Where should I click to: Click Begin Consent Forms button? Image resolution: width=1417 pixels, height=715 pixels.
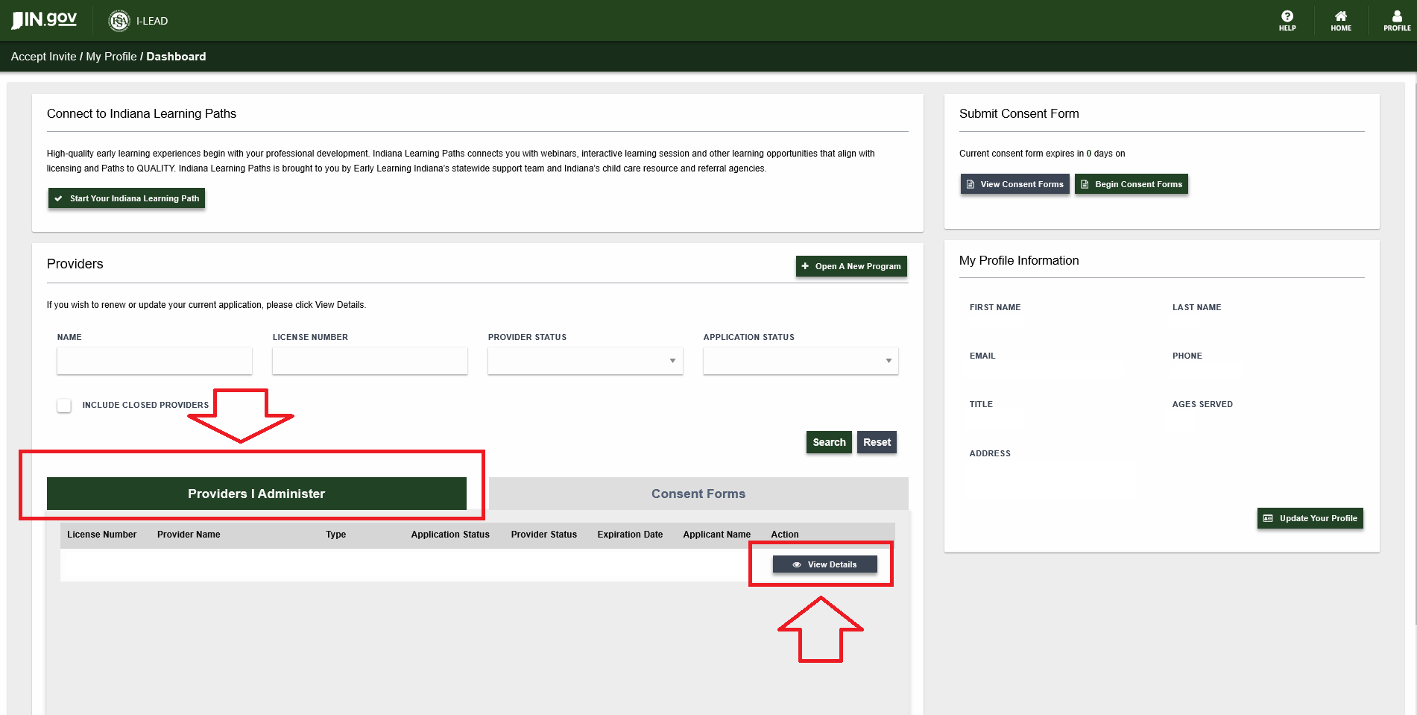tap(1131, 184)
